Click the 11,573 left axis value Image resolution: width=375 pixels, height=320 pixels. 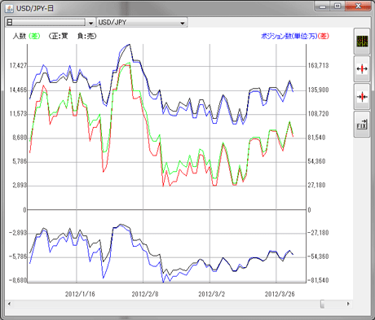pyautogui.click(x=18, y=114)
